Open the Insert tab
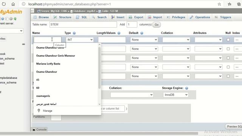242x136 pixels. 118,17
